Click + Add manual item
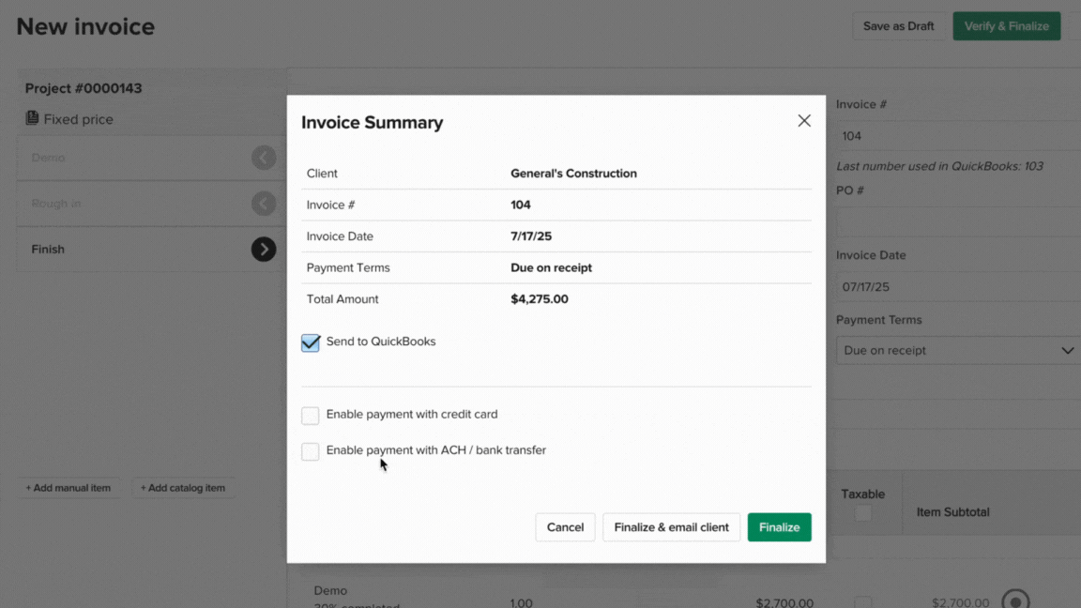The image size is (1081, 608). tap(68, 487)
